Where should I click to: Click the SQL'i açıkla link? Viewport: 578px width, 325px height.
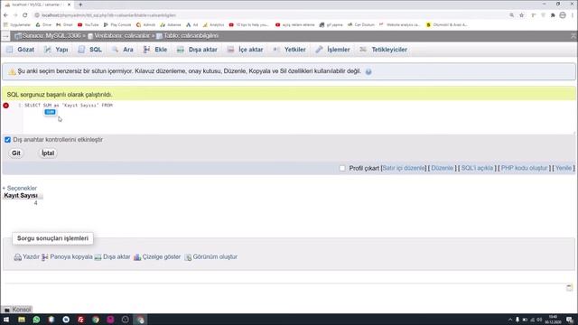coord(477,168)
